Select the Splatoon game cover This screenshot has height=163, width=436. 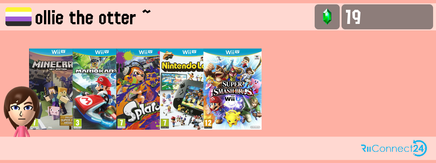coord(138,89)
